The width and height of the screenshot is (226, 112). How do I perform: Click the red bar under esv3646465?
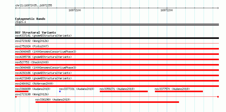pyautogui.click(x=117, y=54)
